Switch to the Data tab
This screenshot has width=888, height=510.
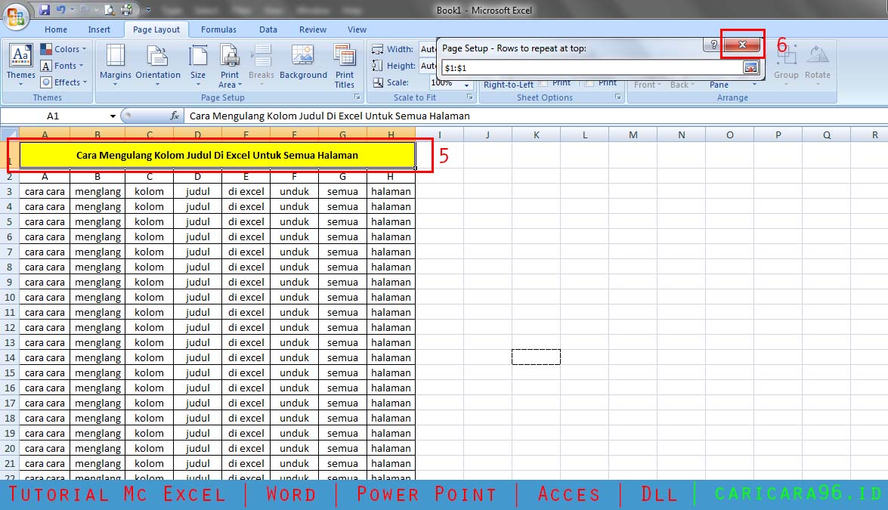[268, 29]
